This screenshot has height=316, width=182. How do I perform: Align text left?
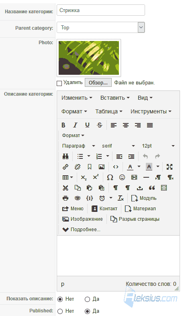pos(114,125)
